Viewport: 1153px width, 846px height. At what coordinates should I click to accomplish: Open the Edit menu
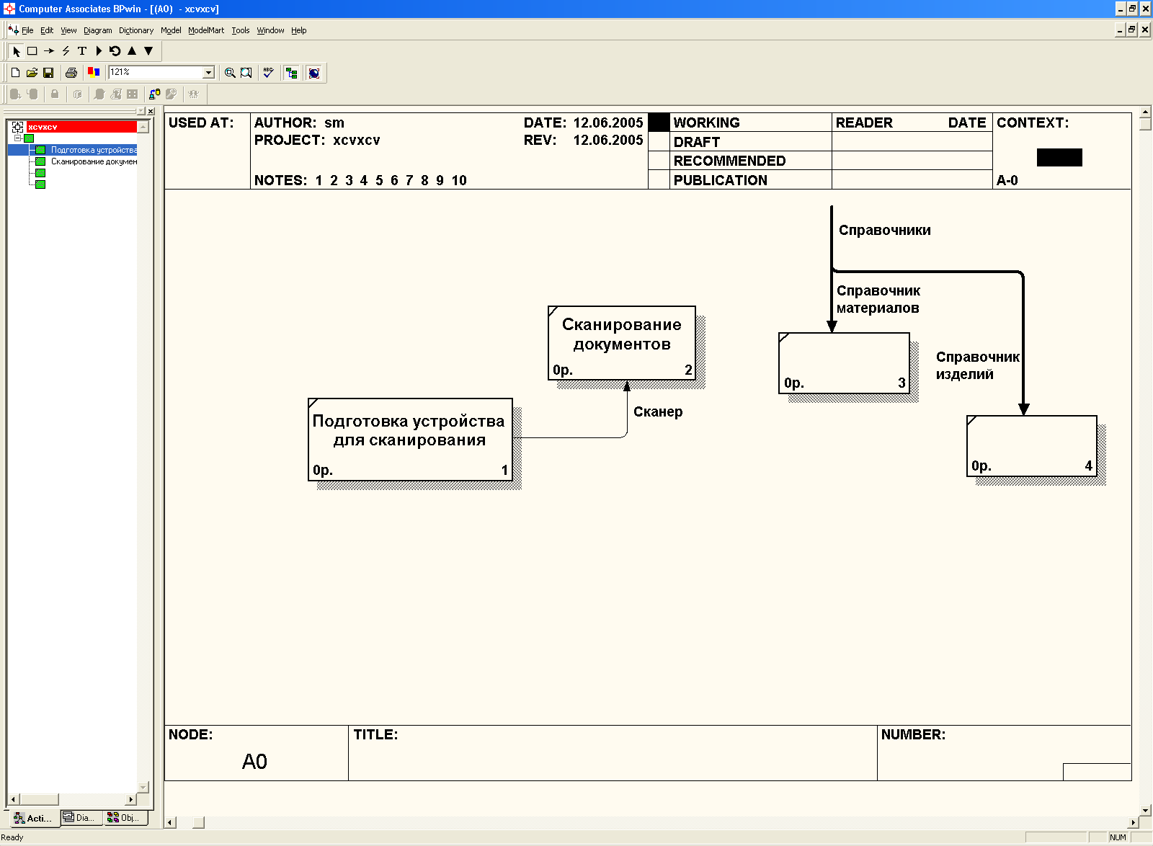pyautogui.click(x=47, y=30)
